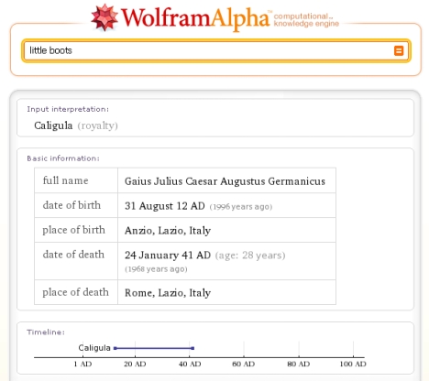
Task: Select 'Anzio, Lazio, Italy' value
Action: click(x=168, y=231)
